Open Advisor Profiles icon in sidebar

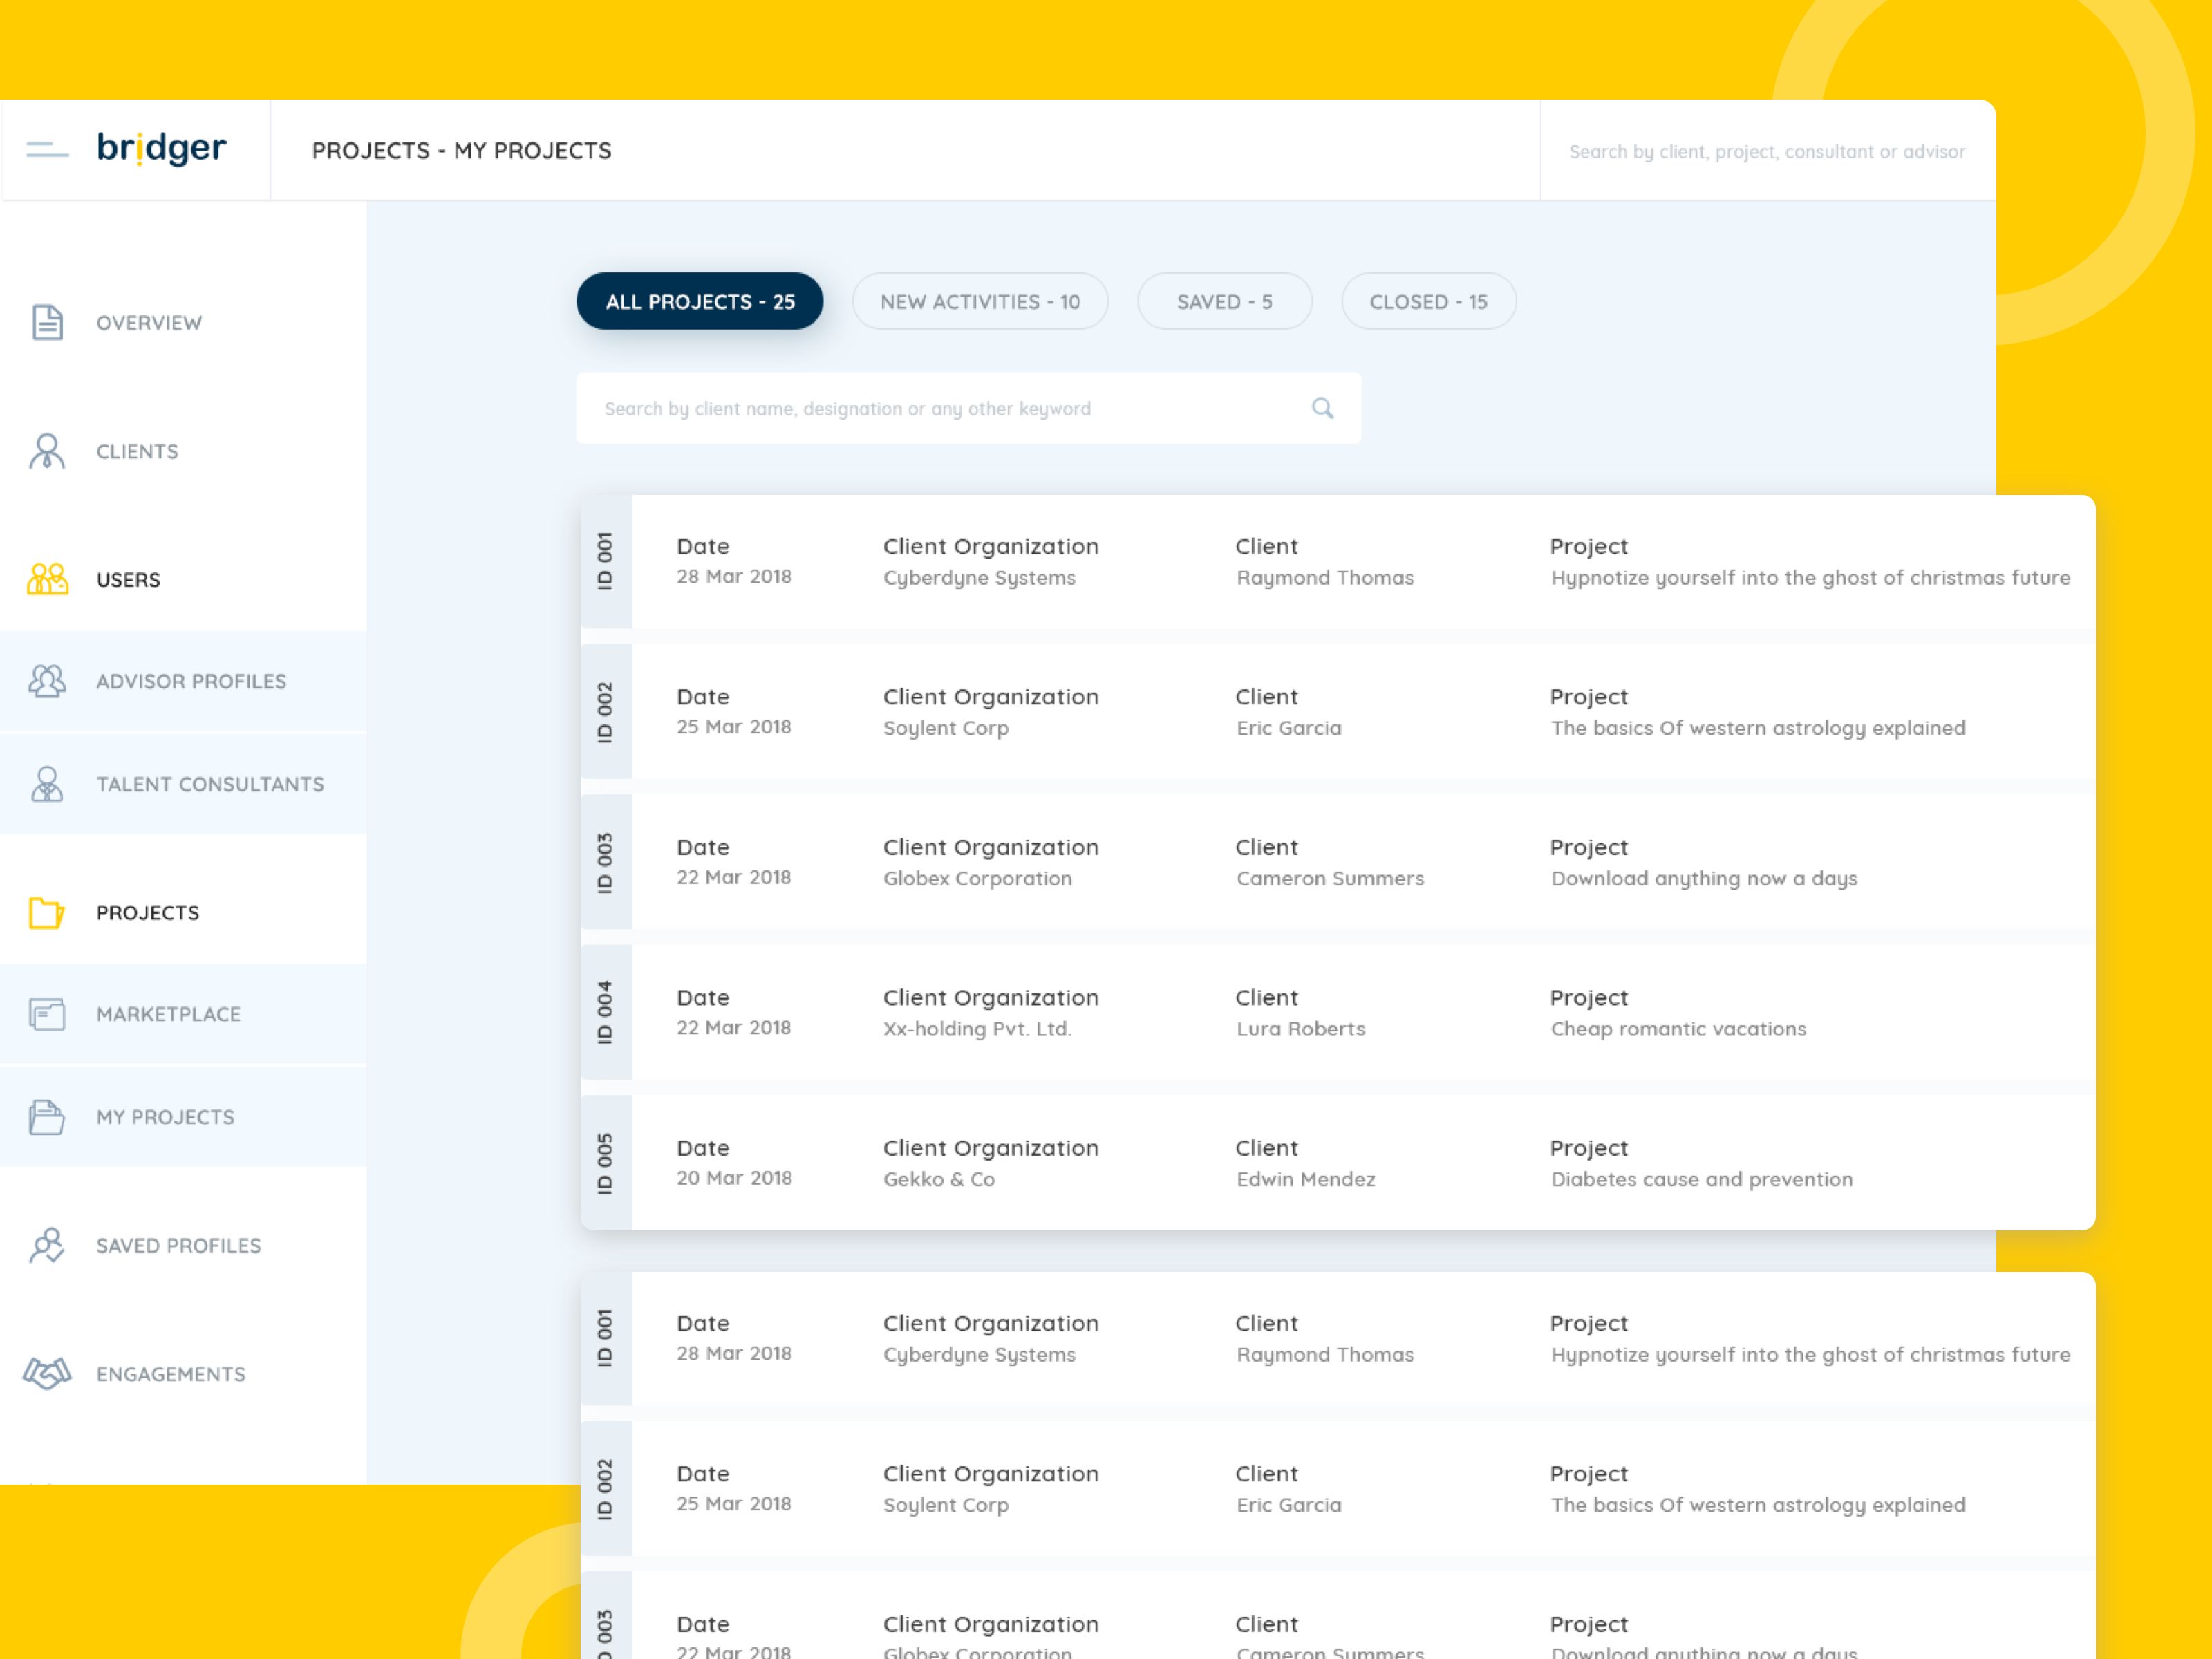[47, 681]
